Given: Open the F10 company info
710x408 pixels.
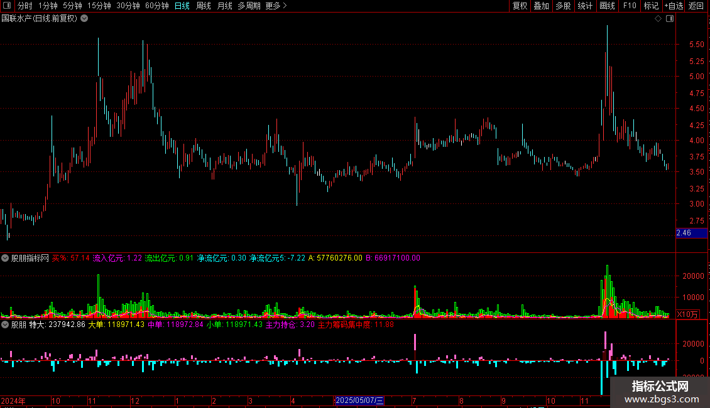Looking at the screenshot, I should [x=630, y=6].
